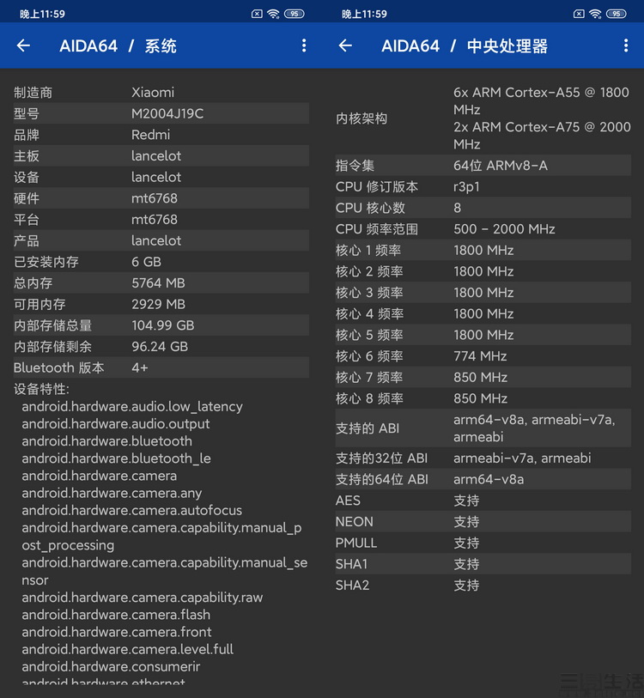
Task: Open overflow menu on 系统 screen
Action: [304, 46]
